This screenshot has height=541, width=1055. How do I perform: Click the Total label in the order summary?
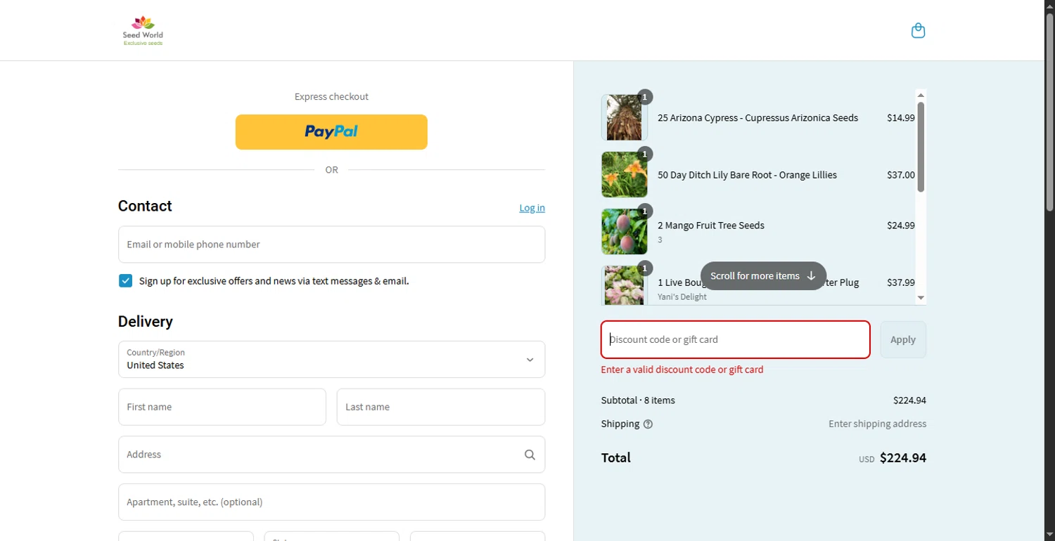click(x=616, y=458)
